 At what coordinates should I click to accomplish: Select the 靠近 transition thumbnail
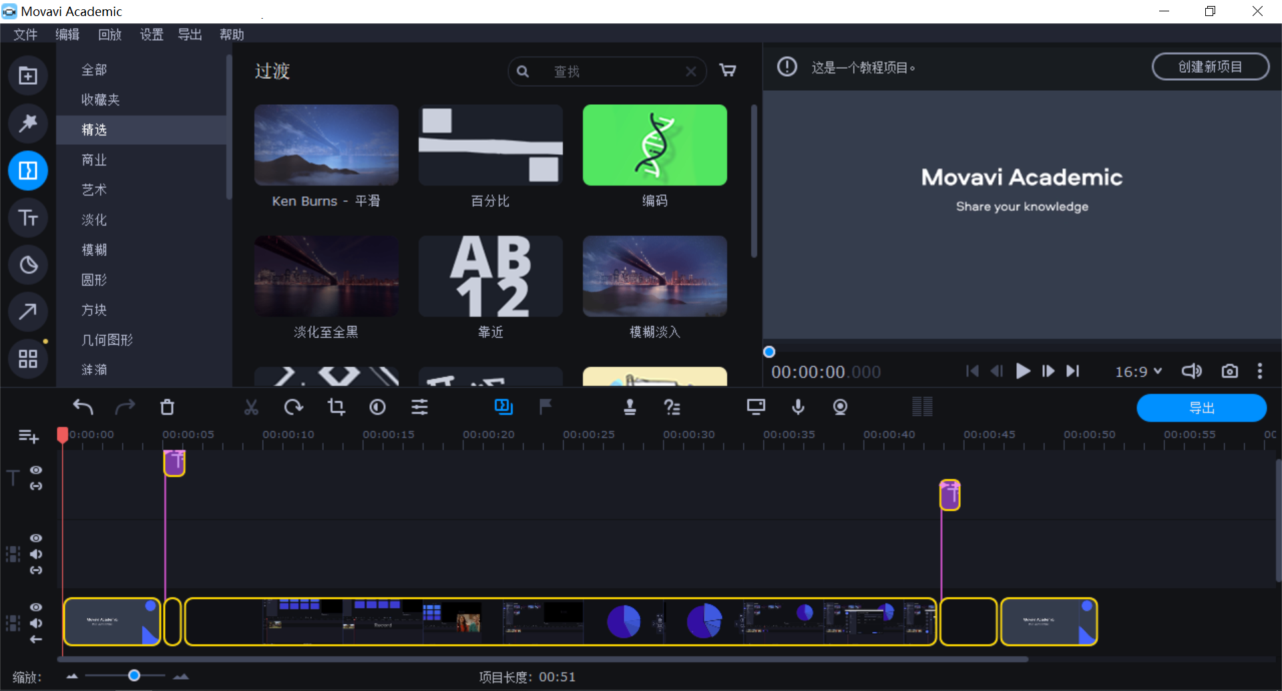[491, 276]
